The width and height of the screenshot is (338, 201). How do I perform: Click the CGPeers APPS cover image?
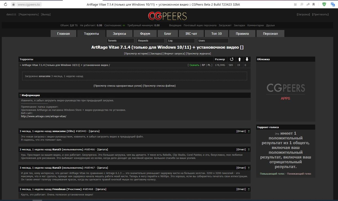286,91
